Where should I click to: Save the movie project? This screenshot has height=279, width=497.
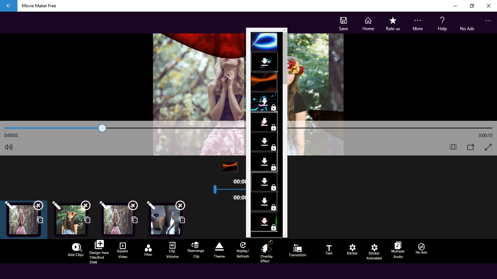tap(343, 24)
